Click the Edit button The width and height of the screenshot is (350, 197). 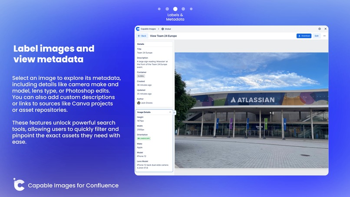click(317, 36)
